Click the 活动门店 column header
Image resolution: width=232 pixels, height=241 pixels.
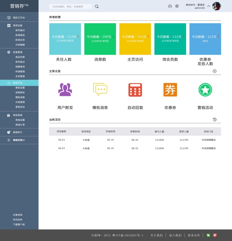click(x=208, y=131)
